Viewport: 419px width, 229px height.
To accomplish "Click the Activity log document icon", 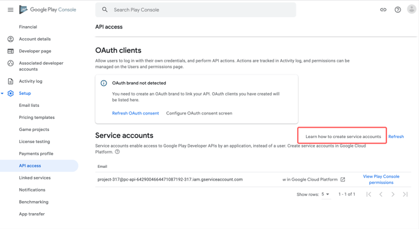I will pyautogui.click(x=10, y=81).
